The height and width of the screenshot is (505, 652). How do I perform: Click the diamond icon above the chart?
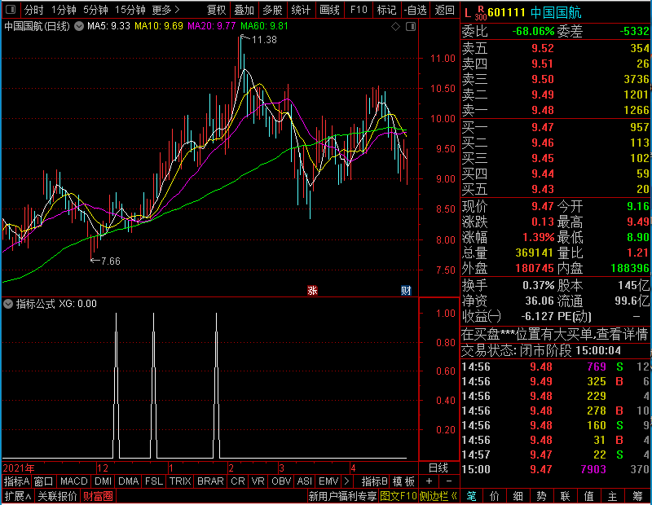click(395, 27)
